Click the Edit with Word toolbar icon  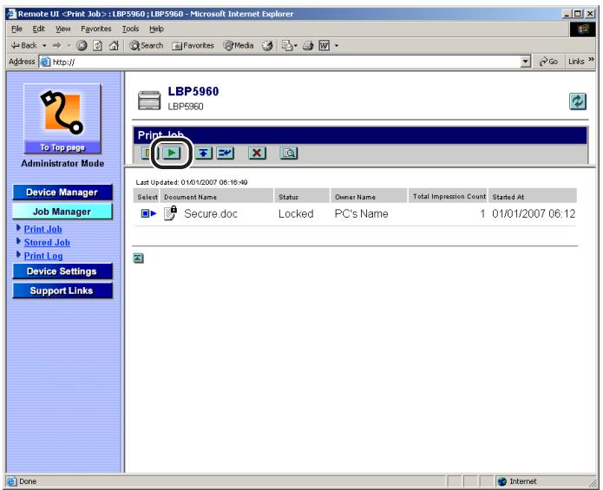pyautogui.click(x=324, y=46)
